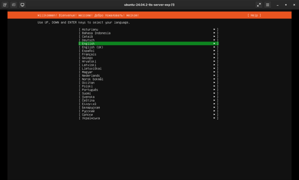
Task: Select Svenska in the language list
Action: click(149, 97)
